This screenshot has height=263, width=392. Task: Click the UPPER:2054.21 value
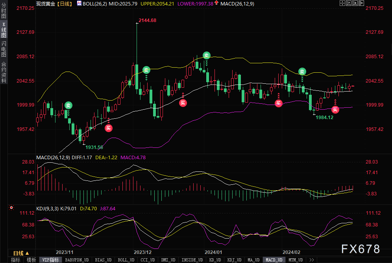pyautogui.click(x=157, y=4)
